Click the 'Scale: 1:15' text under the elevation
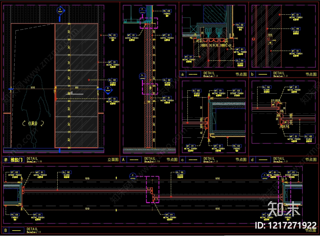Image resolution: width=320 pixels, height=236 pixels. [34, 162]
